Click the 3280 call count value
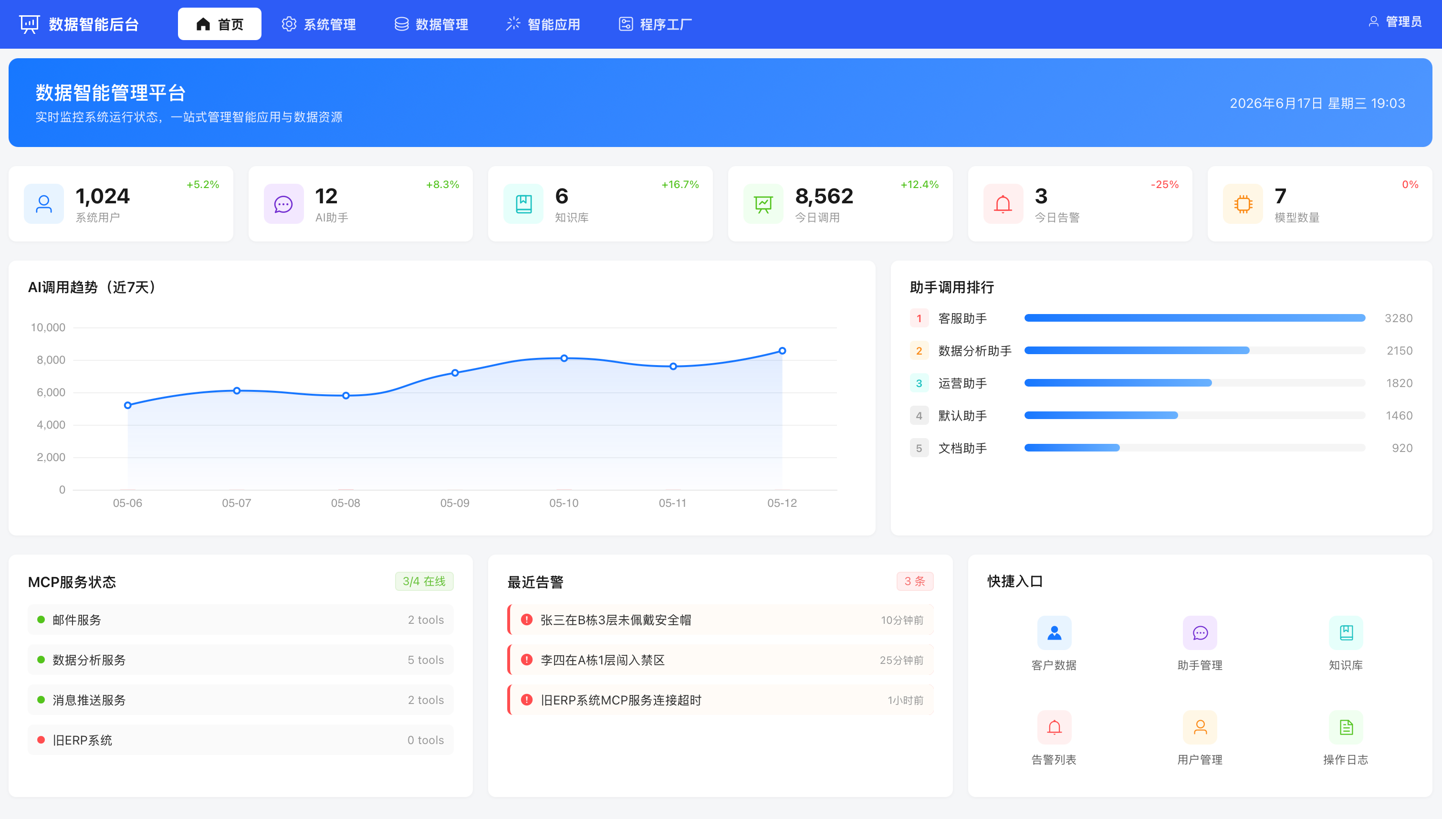Screen dimensions: 1442x819 [1399, 318]
